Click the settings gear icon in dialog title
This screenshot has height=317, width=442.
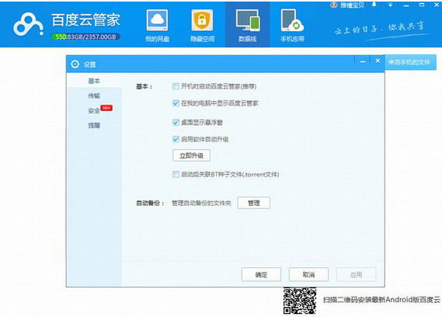75,64
